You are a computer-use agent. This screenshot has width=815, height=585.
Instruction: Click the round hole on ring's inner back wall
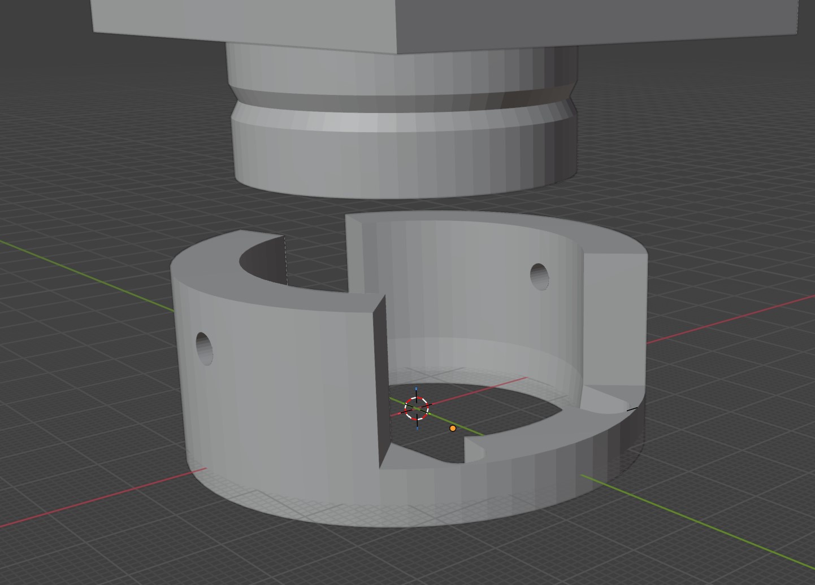pos(540,276)
